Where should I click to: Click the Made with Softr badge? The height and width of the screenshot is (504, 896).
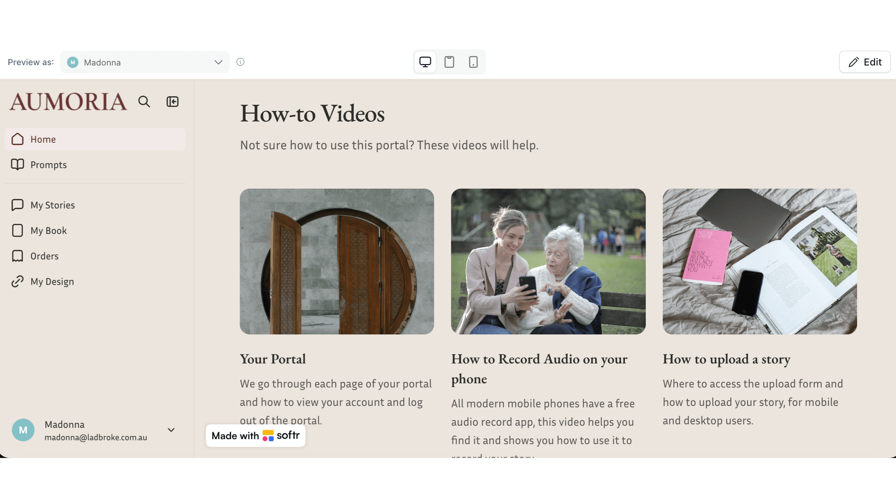tap(255, 436)
